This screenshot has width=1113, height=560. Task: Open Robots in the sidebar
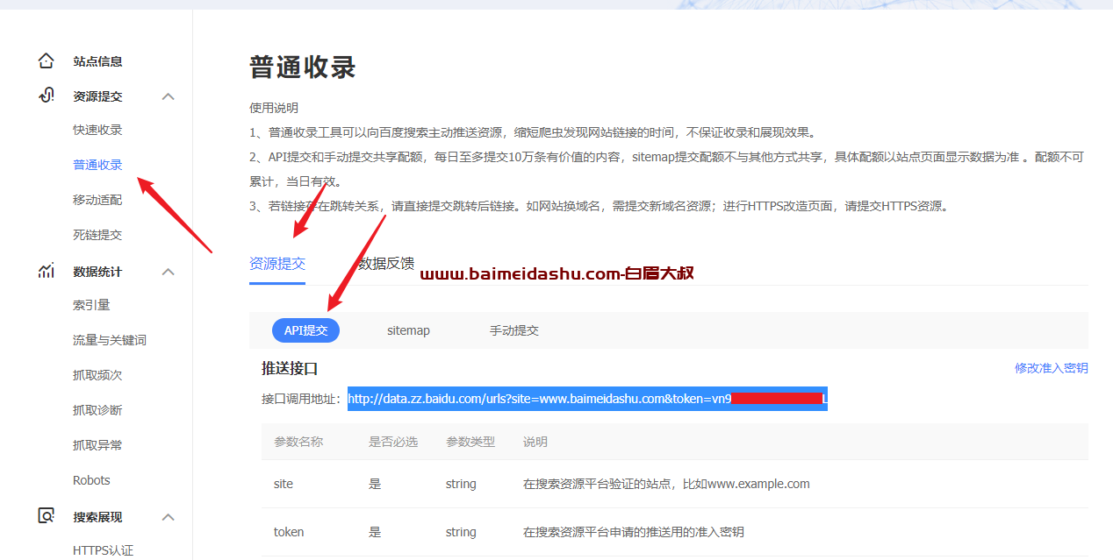click(91, 480)
